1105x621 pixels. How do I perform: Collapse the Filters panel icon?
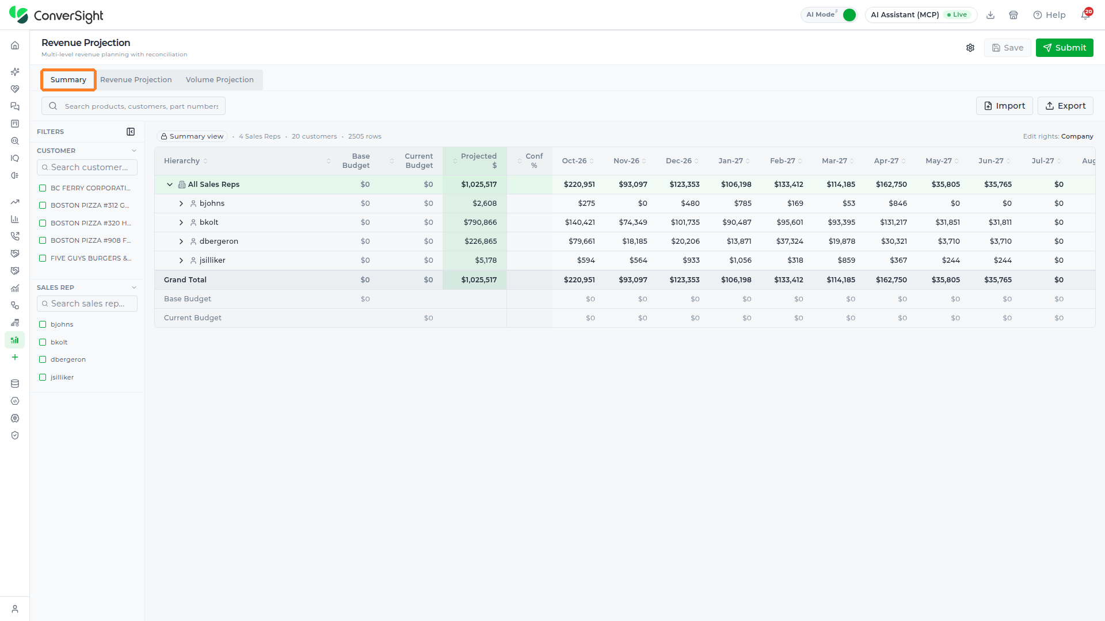(131, 132)
